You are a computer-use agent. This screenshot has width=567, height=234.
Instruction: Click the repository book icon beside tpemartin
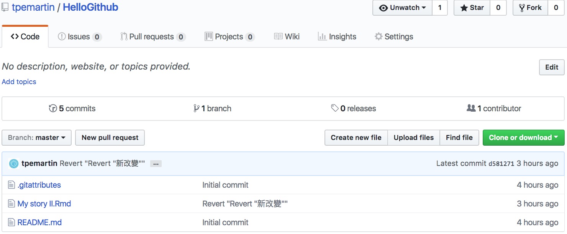(5, 7)
